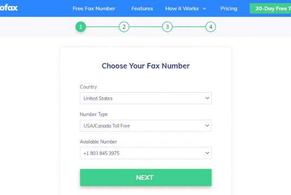Click Number Type dropdown chevron arrow
291x195 pixels.
tap(208, 126)
